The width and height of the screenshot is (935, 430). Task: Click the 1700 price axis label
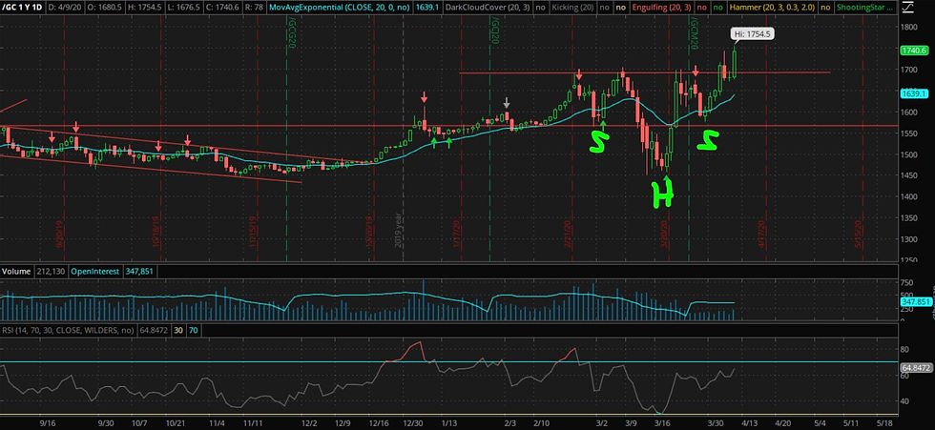[x=909, y=70]
